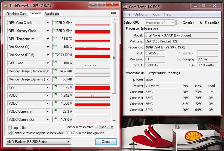
Task: Open the VDDCI sensor dropdown
Action: point(48,103)
